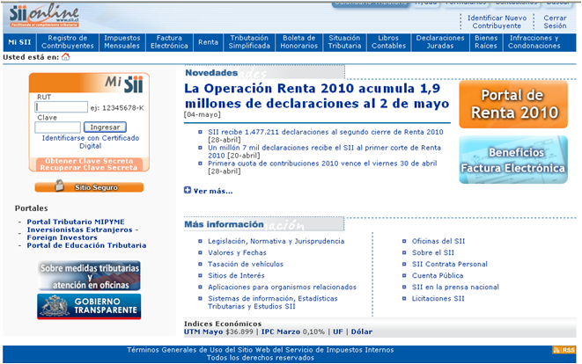Open Primera cuota de contribuciones news
The image size is (582, 364).
(x=322, y=163)
